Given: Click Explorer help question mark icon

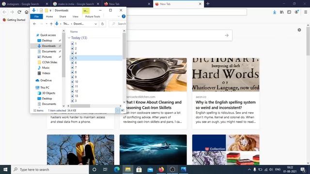Looking at the screenshot, I should click(x=124, y=16).
